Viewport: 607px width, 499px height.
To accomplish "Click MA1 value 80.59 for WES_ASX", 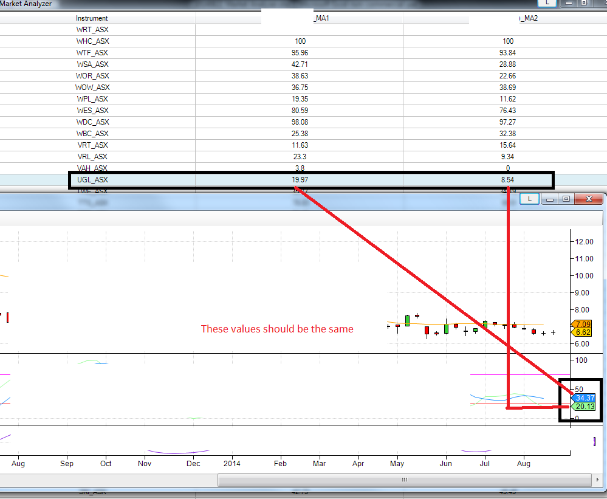I will pyautogui.click(x=300, y=111).
